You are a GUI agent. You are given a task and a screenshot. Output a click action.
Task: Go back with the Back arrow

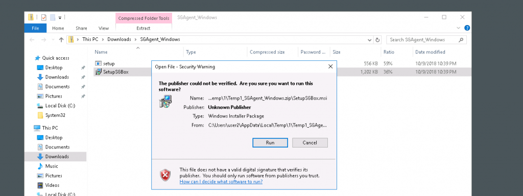click(x=32, y=40)
